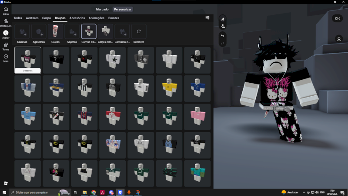The width and height of the screenshot is (348, 196).
Task: Select the pink shirt thumbnail
Action: click(x=197, y=117)
